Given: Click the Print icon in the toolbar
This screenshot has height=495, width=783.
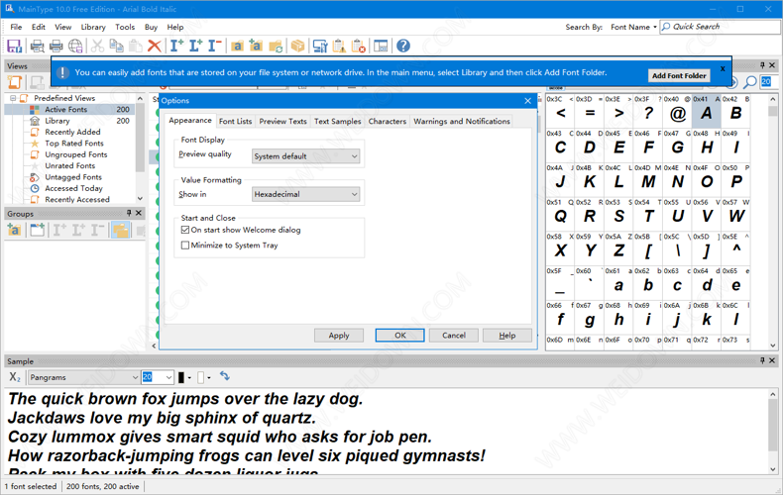Looking at the screenshot, I should tap(56, 47).
